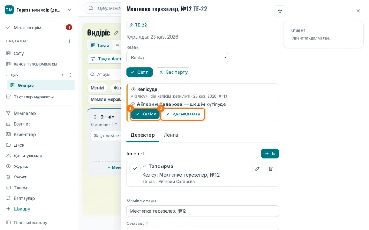The image size is (369, 230).
Task: Grab the Өтінім column drag handle
Action: 95,117
